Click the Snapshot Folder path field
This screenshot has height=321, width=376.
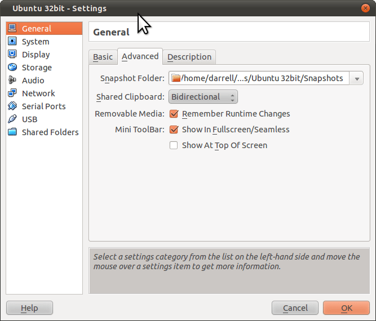[x=259, y=79]
